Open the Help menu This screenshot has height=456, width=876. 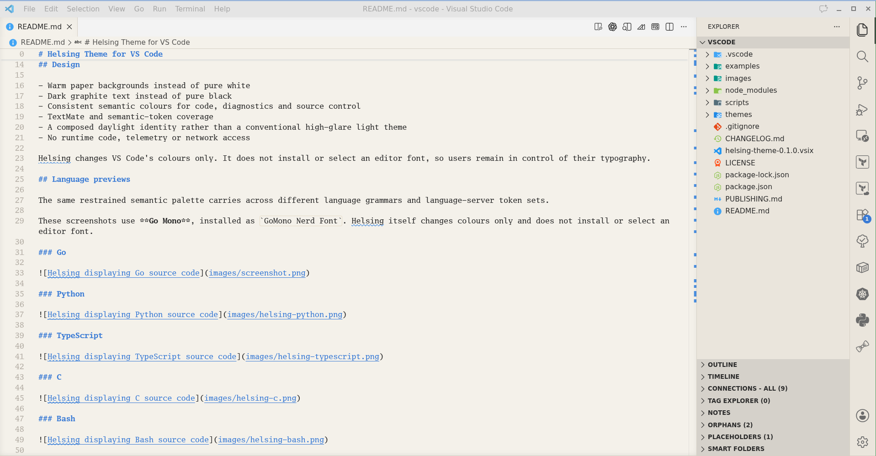[x=222, y=9]
